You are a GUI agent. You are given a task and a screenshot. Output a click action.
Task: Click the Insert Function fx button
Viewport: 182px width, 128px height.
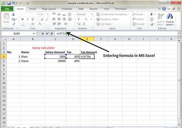point(52,34)
